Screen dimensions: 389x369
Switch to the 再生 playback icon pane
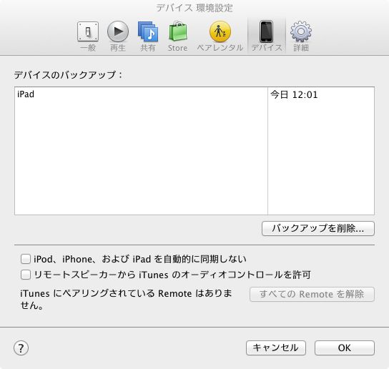click(118, 36)
